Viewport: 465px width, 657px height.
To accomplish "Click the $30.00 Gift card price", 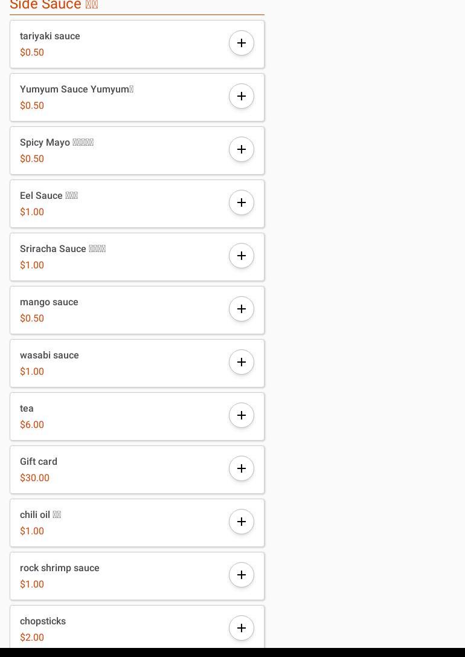I will (34, 478).
